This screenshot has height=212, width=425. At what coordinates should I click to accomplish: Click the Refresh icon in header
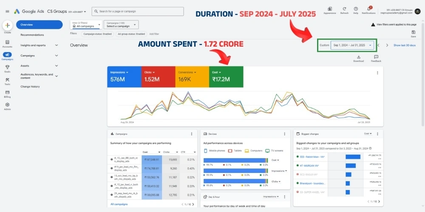tap(344, 9)
